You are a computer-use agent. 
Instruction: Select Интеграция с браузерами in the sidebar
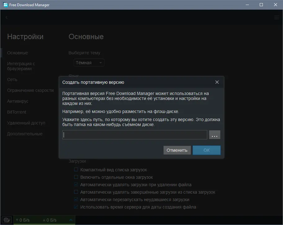point(21,66)
